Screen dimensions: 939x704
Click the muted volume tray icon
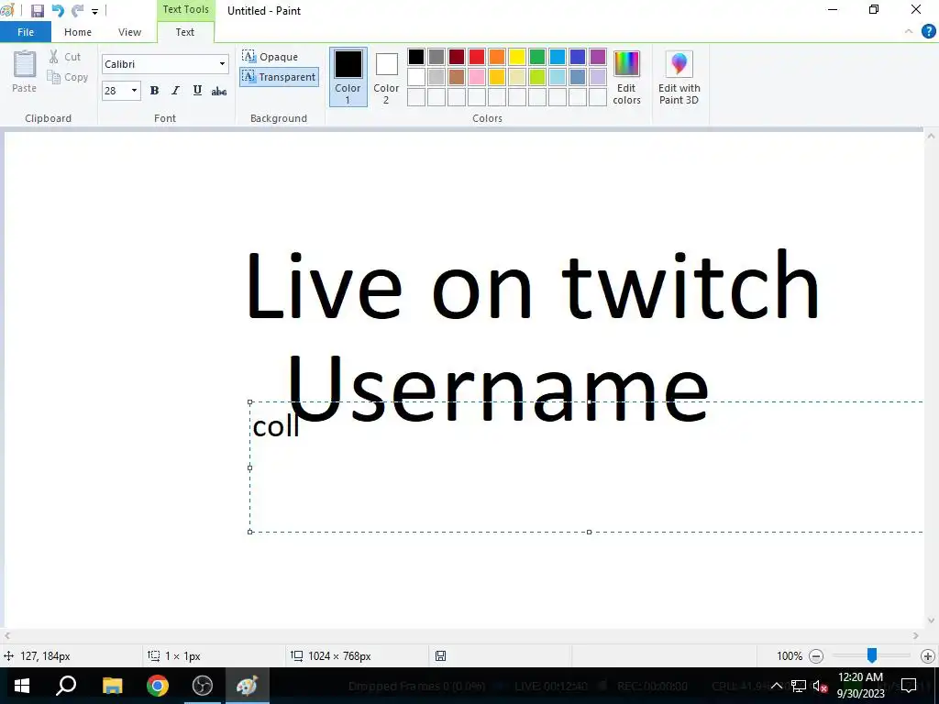820,686
